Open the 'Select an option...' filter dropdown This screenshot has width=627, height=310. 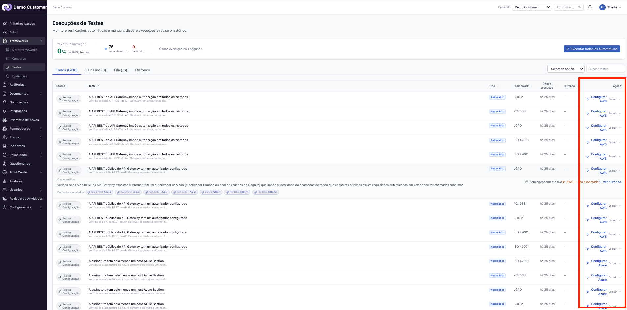tap(566, 69)
